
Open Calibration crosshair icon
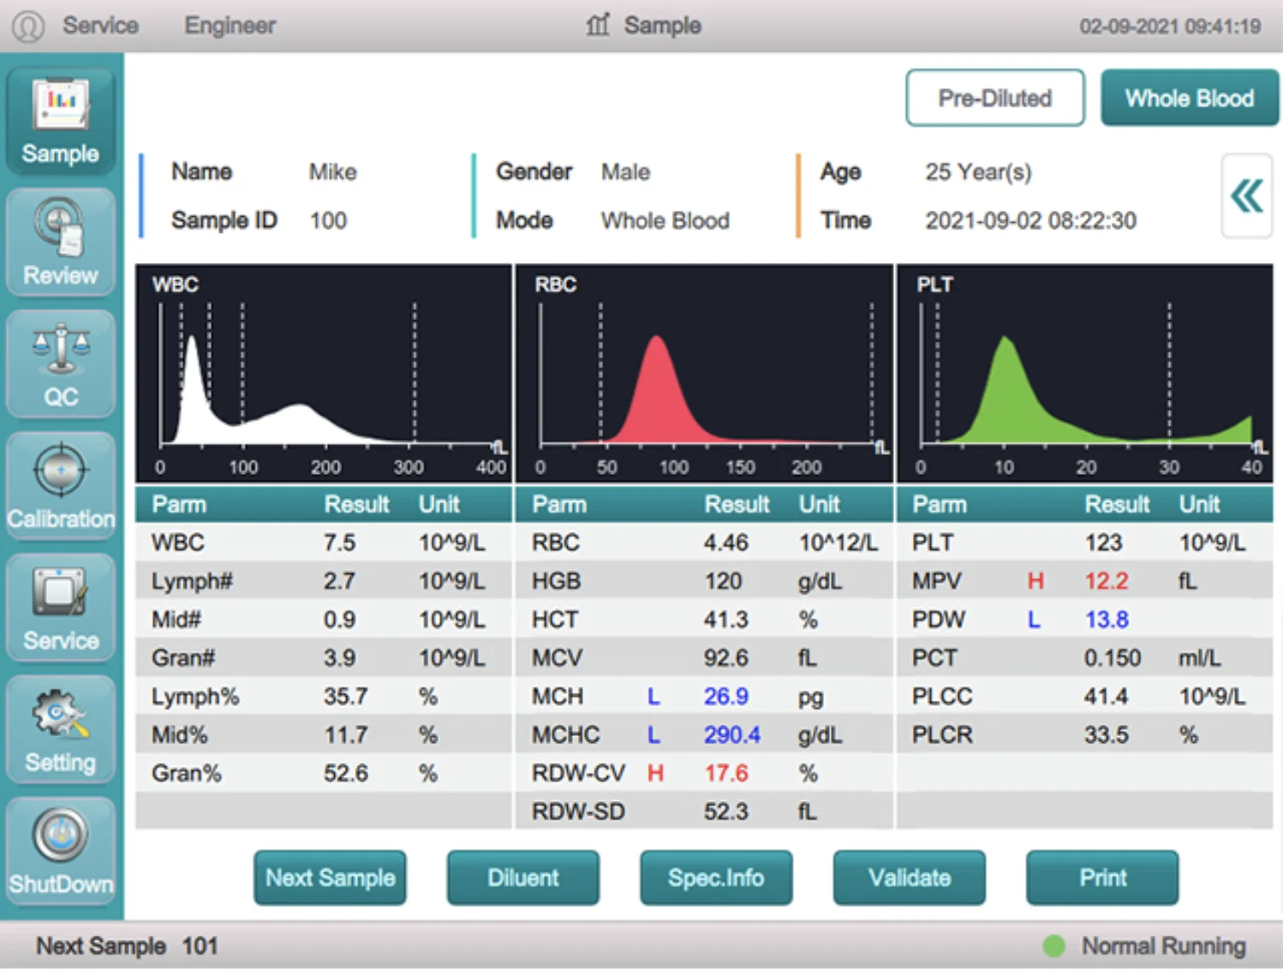[60, 486]
